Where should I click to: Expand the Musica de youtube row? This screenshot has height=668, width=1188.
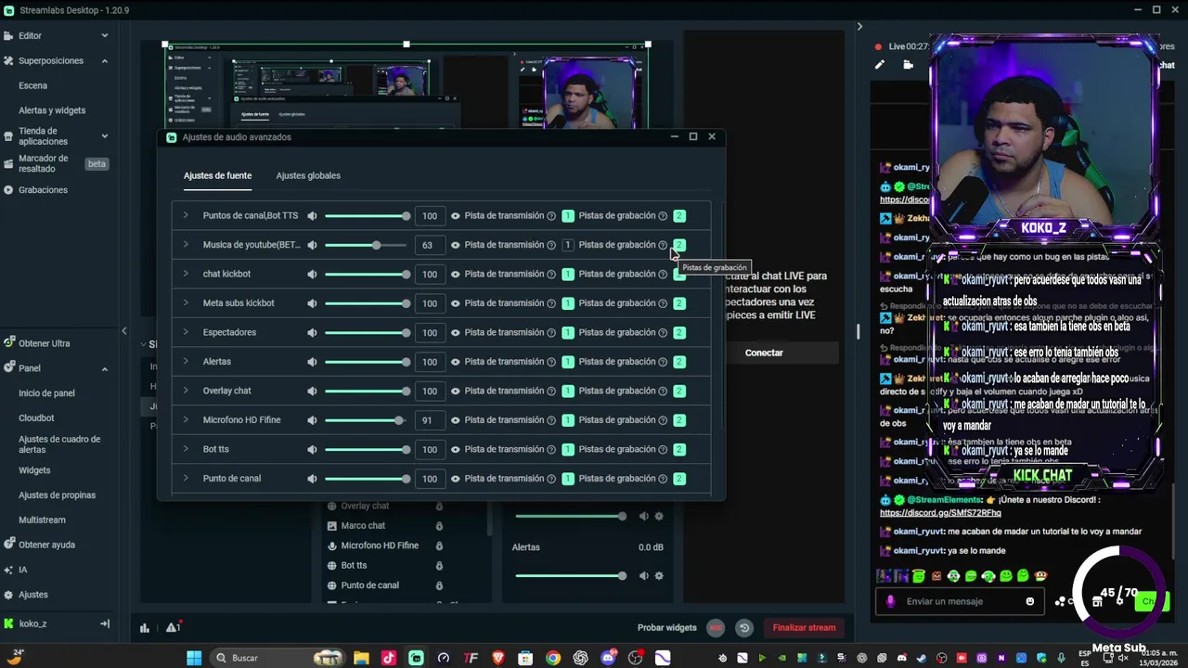point(186,245)
